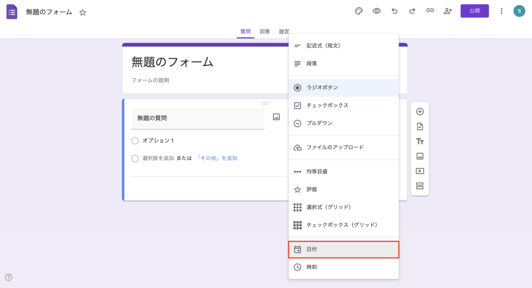Select ファイルのアップロード question type
Image resolution: width=532 pixels, height=288 pixels.
click(344, 147)
